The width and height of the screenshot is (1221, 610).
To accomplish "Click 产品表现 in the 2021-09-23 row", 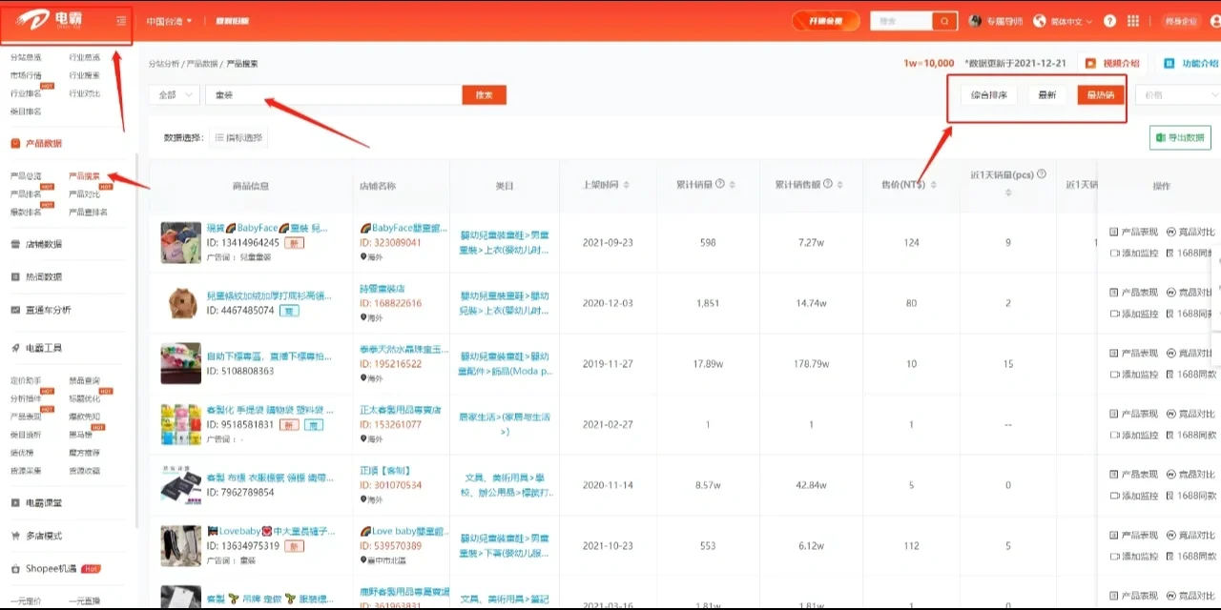I will 1134,232.
